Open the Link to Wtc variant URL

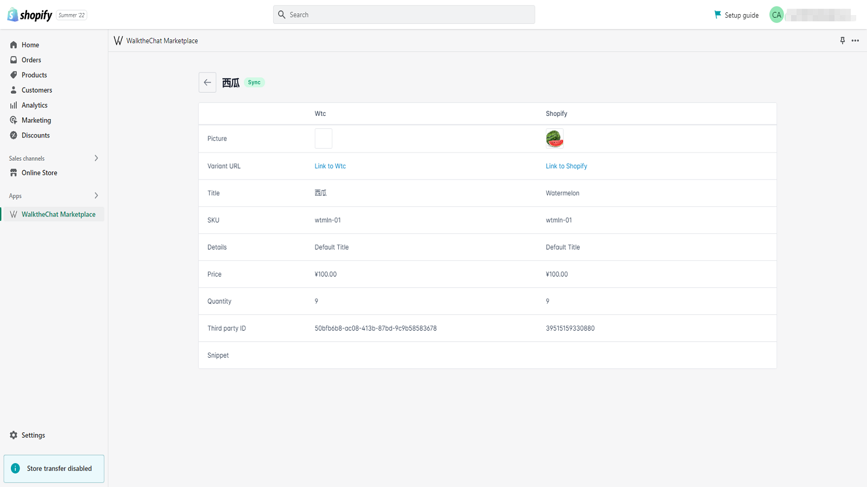330,166
